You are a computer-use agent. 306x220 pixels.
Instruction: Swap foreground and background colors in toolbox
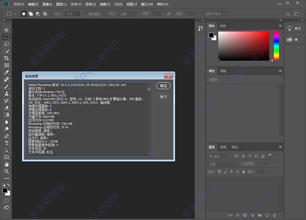pyautogui.click(x=8, y=185)
